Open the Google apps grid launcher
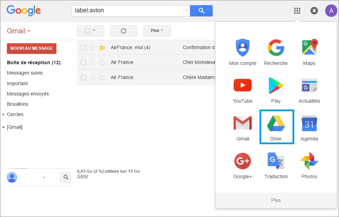The image size is (339, 217). pos(297,11)
